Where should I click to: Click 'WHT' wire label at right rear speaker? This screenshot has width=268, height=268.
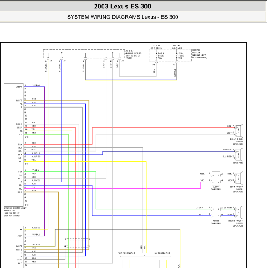tap(229, 133)
